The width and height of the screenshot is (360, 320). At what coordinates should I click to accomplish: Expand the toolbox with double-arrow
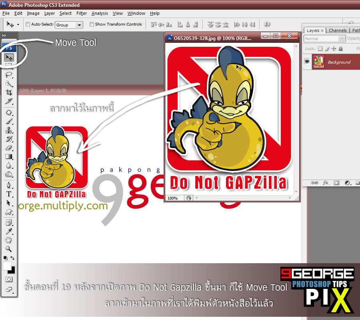coord(4,36)
